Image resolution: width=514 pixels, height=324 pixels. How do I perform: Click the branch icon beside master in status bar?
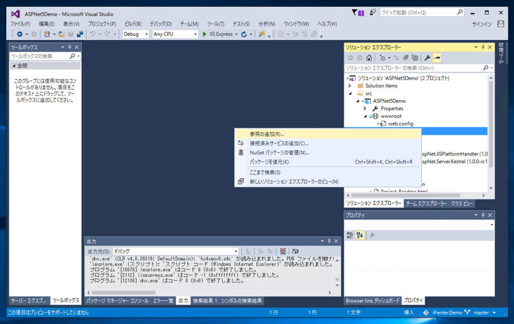pos(467,313)
